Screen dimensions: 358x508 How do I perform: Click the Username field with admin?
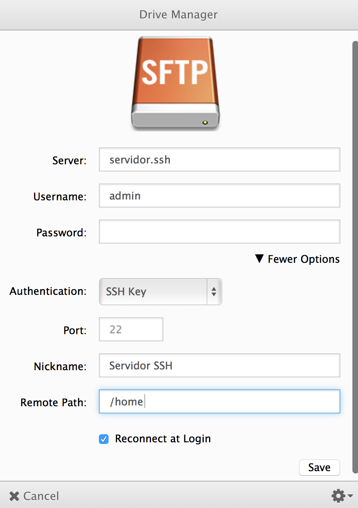(219, 196)
